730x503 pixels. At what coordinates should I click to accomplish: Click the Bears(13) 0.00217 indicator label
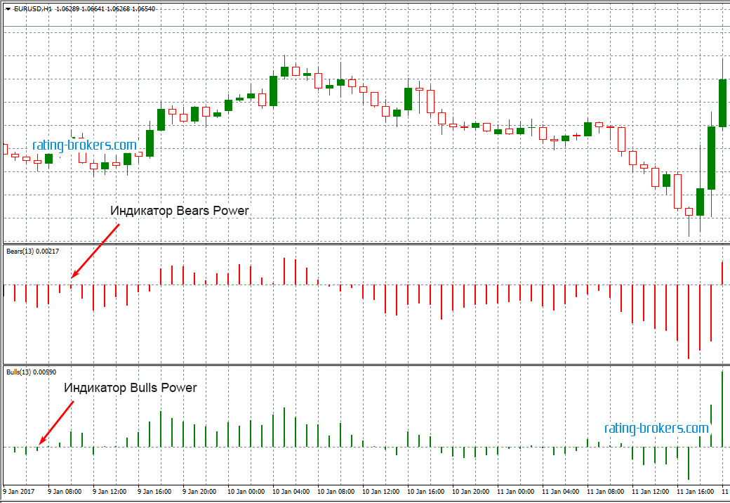click(32, 251)
